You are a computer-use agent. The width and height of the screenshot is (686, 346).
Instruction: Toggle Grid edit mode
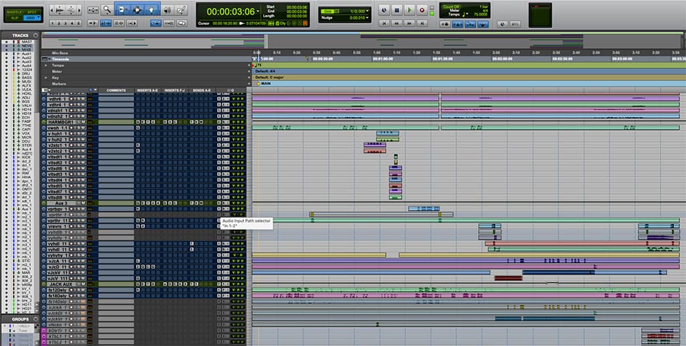pyautogui.click(x=32, y=18)
